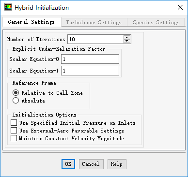
Task: Increase Number of Iterations with up arrow
Action: (127, 37)
